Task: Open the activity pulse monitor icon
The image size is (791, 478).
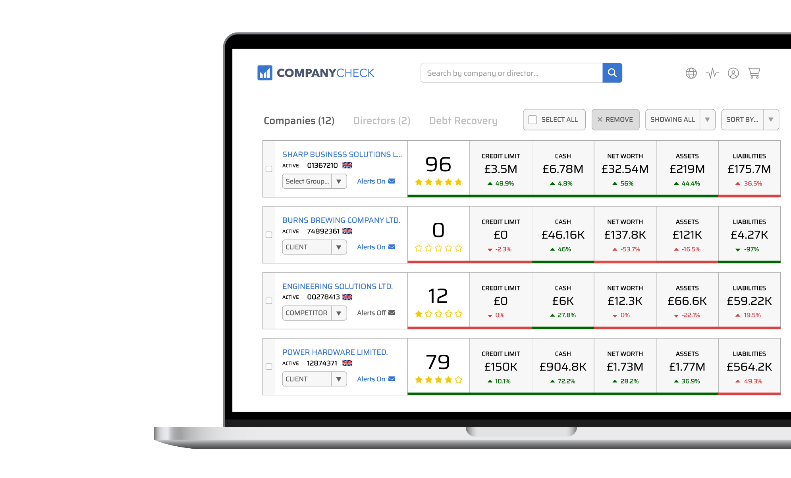Action: click(x=712, y=73)
